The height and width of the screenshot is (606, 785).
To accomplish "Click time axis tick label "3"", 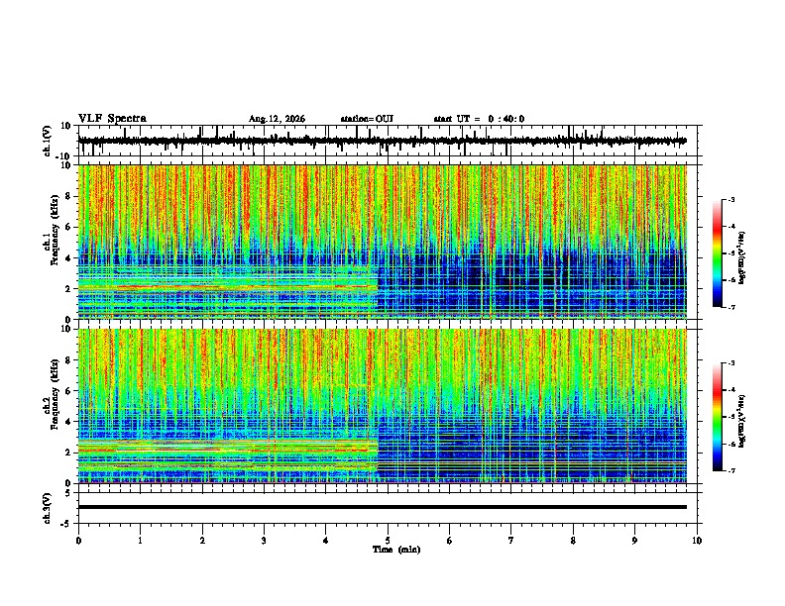I will click(x=264, y=541).
